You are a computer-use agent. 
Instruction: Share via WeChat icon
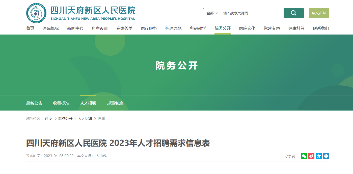(304, 156)
